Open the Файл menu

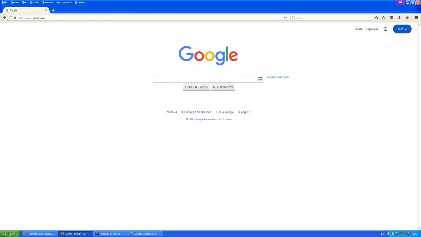pyautogui.click(x=4, y=2)
